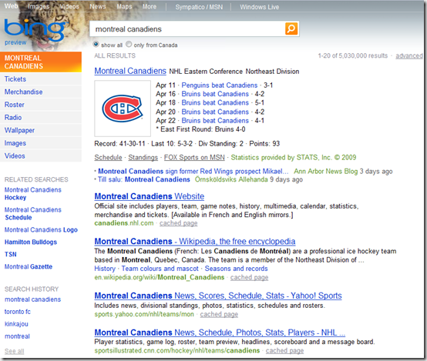Open FOX Sports on MSN link
The height and width of the screenshot is (361, 427).
click(194, 158)
